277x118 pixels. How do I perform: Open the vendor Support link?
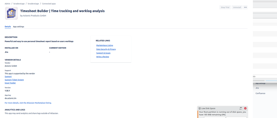(8, 76)
